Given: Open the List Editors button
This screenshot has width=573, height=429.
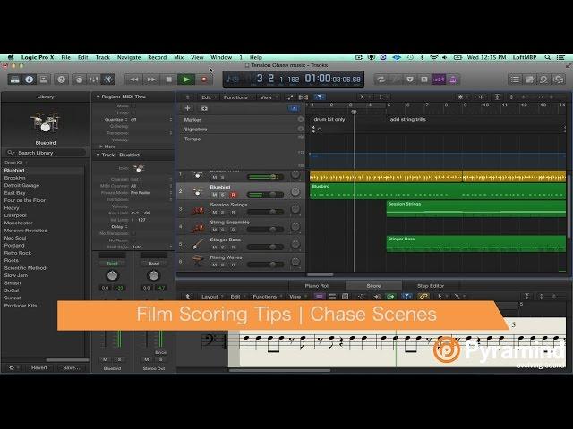Looking at the screenshot, I should (x=515, y=80).
